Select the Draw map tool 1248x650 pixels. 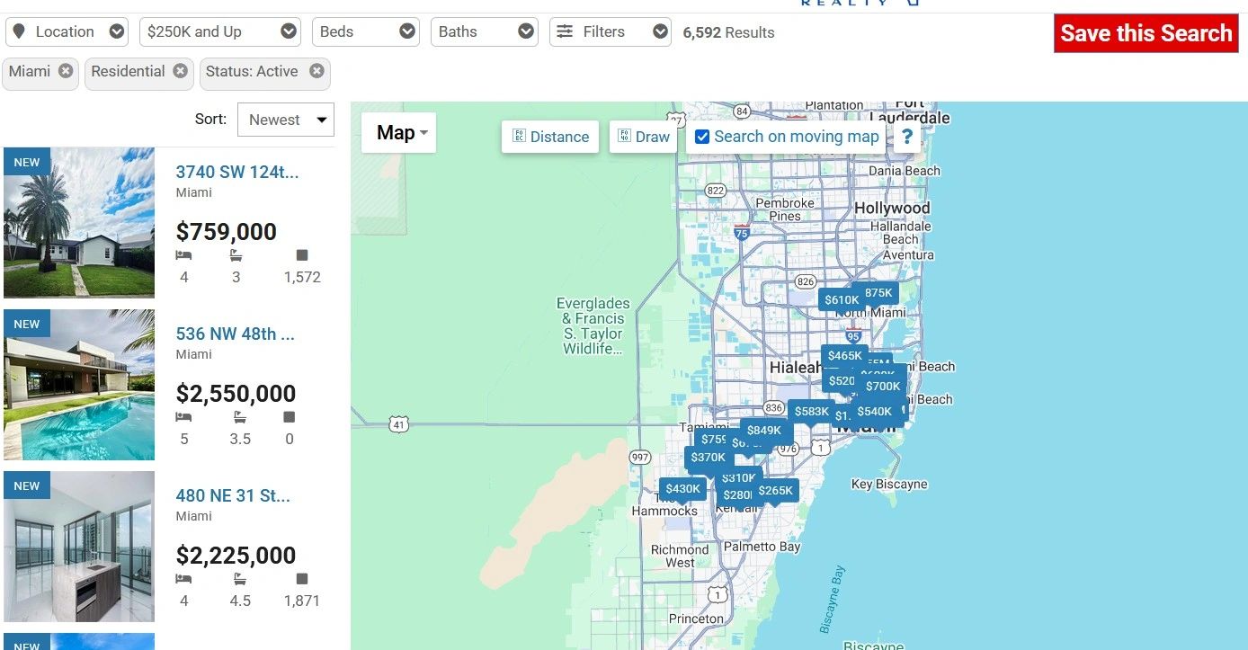pos(643,137)
